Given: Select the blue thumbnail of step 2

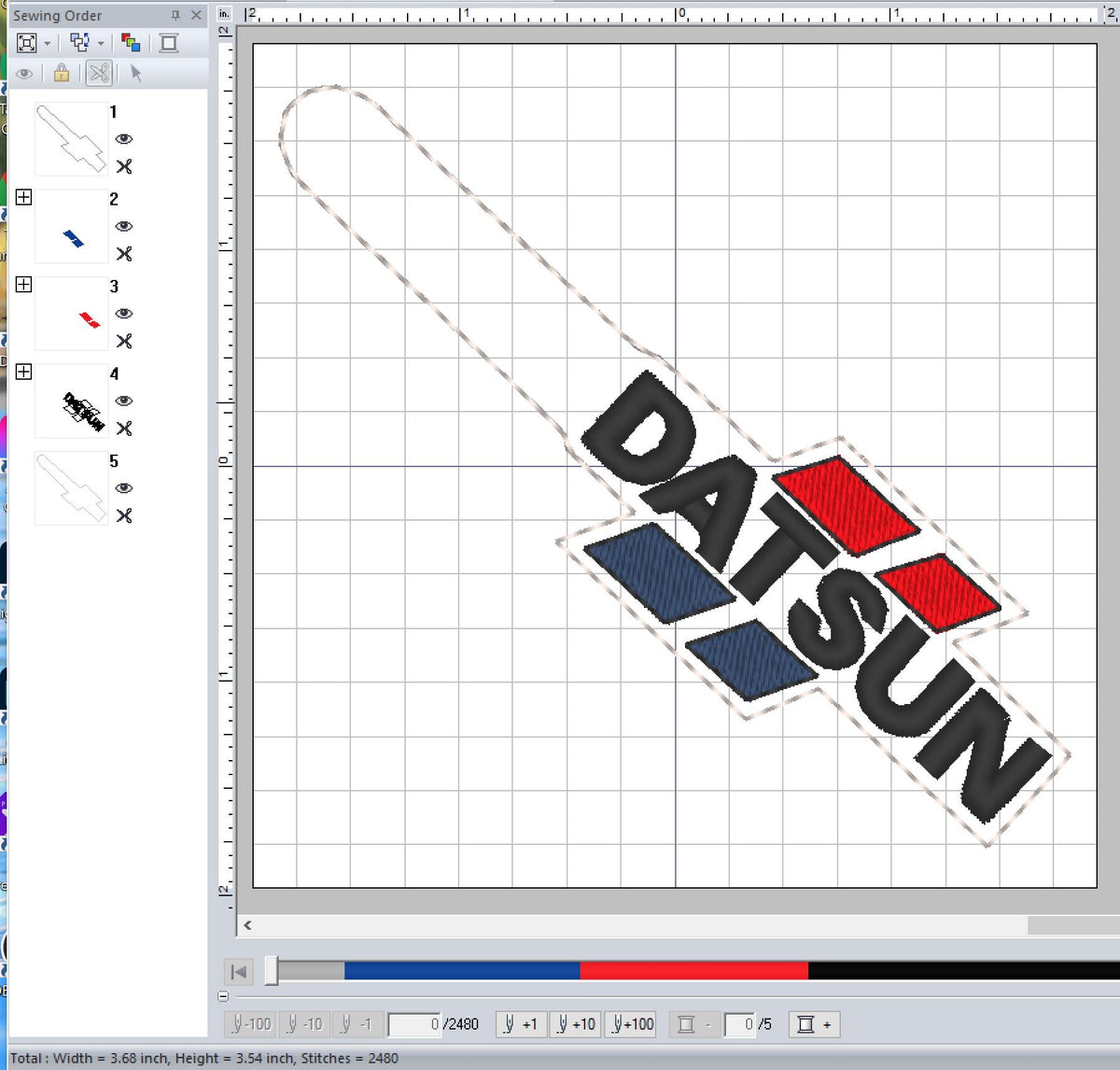Looking at the screenshot, I should tap(71, 227).
